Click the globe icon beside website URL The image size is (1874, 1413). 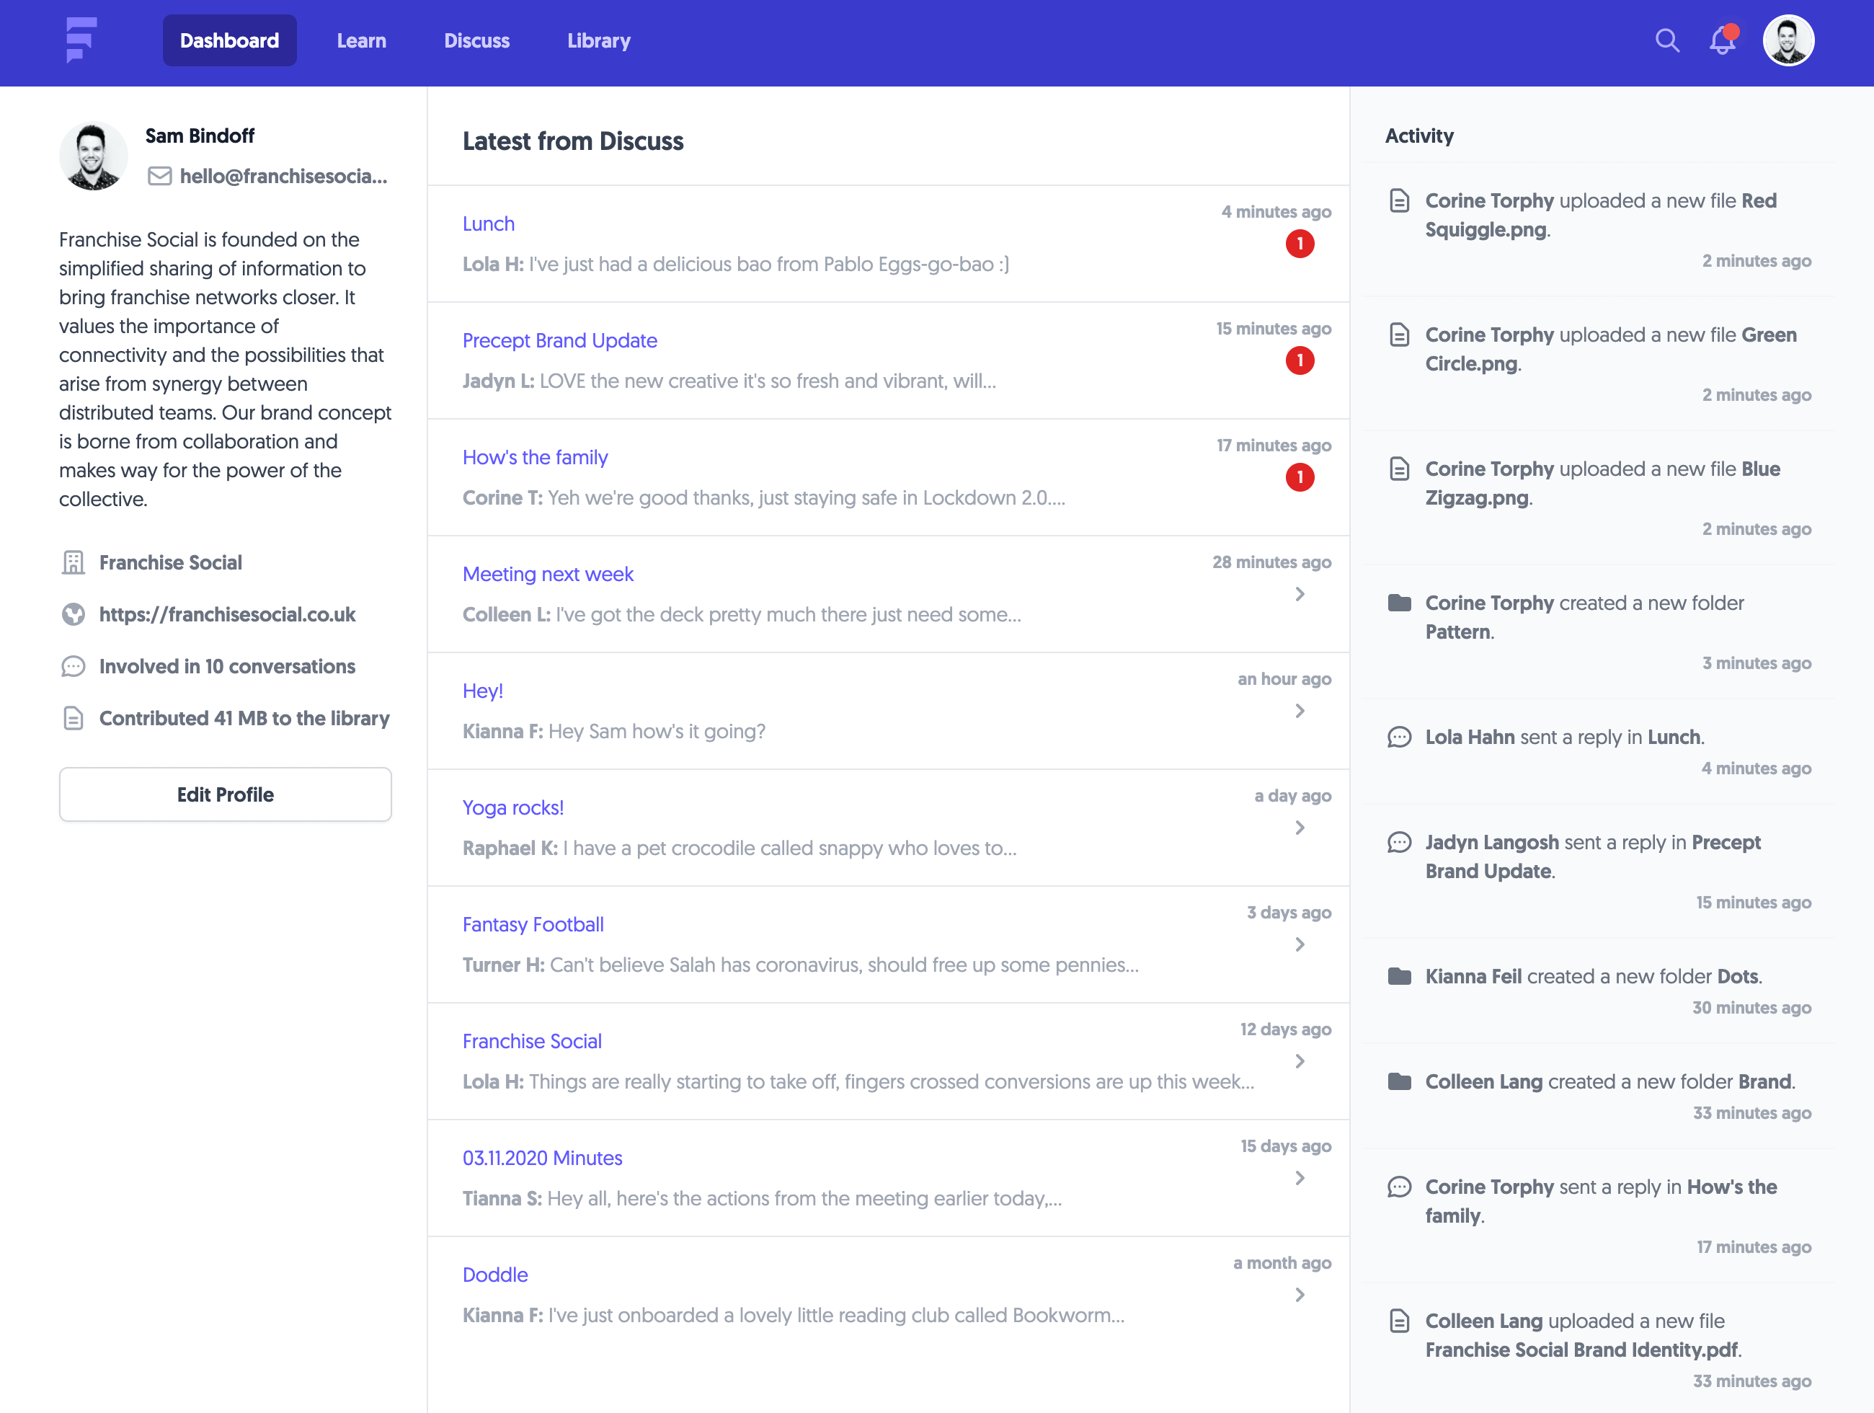pos(74,614)
